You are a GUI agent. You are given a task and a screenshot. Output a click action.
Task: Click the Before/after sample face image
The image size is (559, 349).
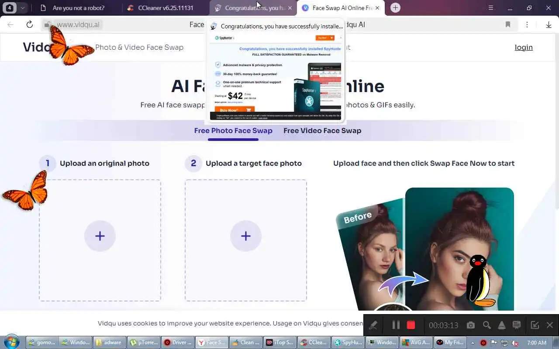pyautogui.click(x=424, y=249)
